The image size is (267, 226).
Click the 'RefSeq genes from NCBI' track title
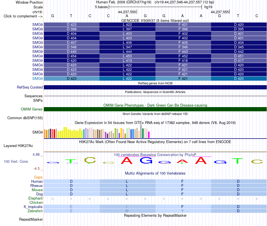click(155, 83)
